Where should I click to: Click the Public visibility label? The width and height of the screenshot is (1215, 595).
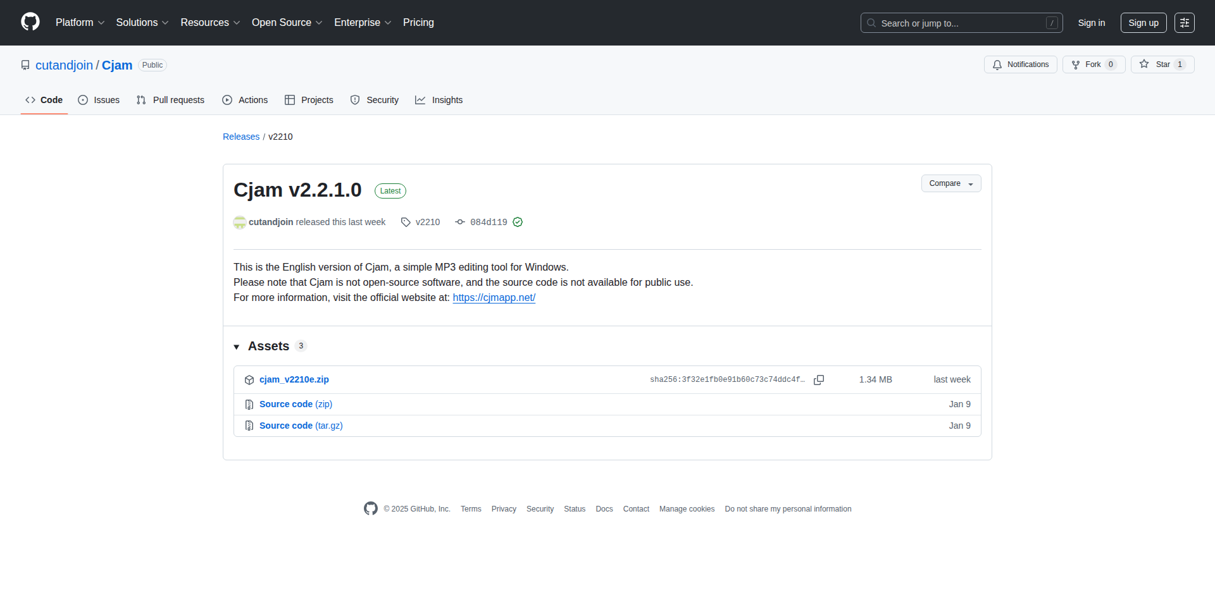pyautogui.click(x=153, y=65)
